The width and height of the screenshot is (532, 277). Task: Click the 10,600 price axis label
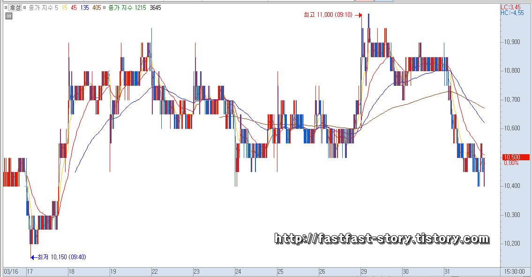[x=512, y=128]
